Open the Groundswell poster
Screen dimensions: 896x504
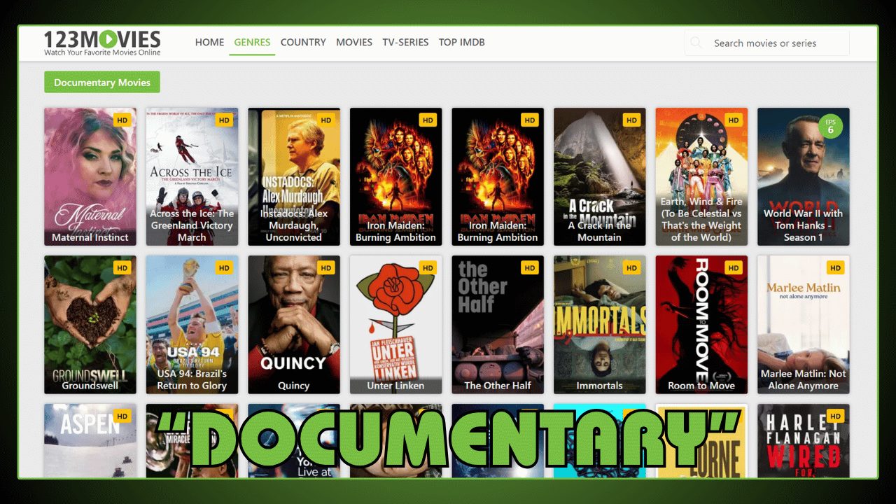(x=90, y=324)
